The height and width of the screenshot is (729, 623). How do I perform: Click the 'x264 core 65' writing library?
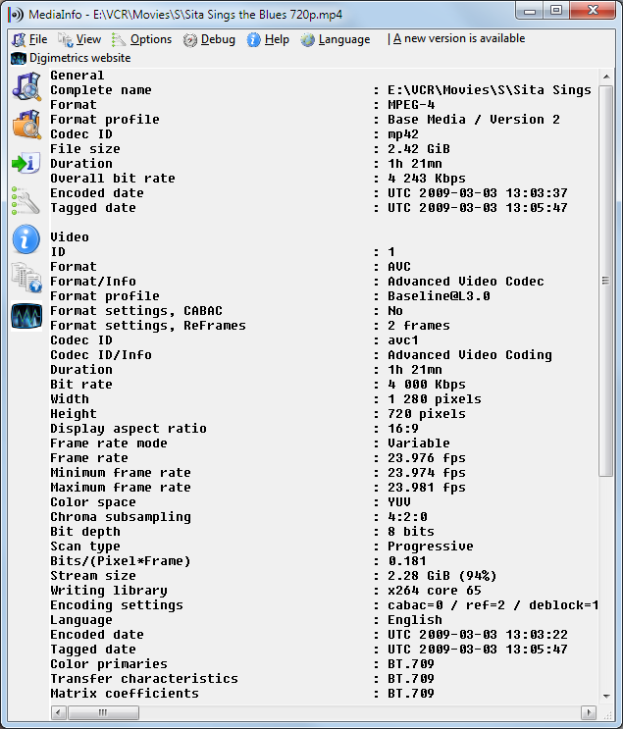435,591
